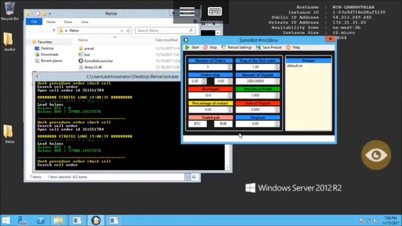Open the File tab in Explorer
This screenshot has width=402, height=226.
[x=34, y=22]
